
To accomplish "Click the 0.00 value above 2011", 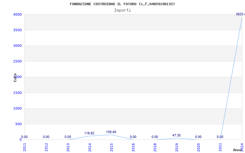I will tap(24, 137).
